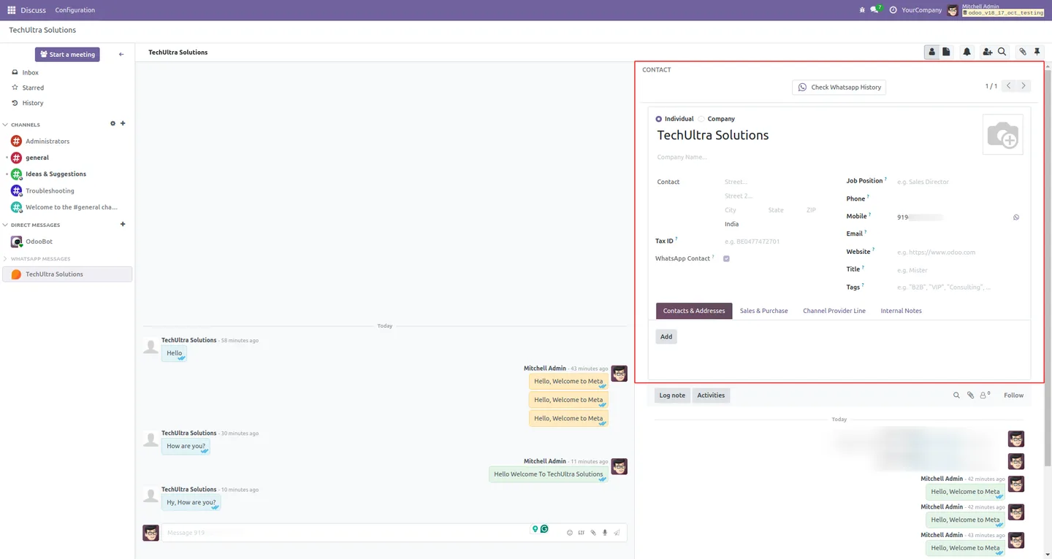Open the document icon in thread toolbar
Image resolution: width=1052 pixels, height=559 pixels.
pos(946,52)
